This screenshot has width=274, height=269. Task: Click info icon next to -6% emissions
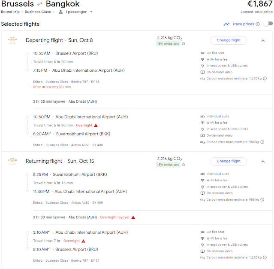183,165
